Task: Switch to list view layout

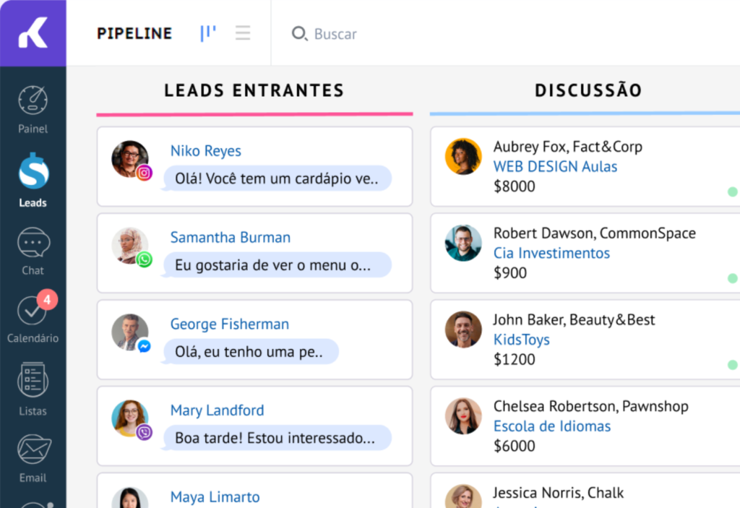Action: (243, 33)
